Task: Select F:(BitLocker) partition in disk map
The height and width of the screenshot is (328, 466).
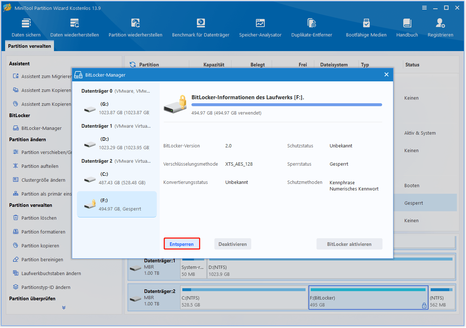Action: point(368,297)
